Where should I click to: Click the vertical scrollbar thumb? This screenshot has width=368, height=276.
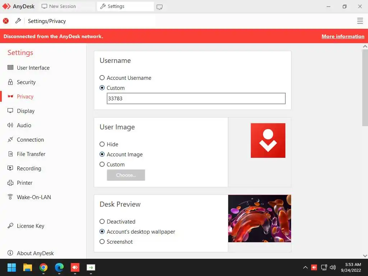coord(365,88)
